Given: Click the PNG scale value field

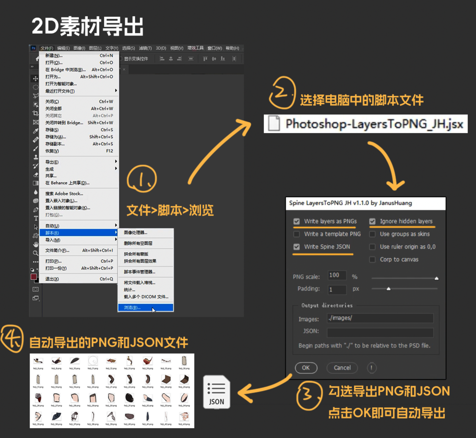Looking at the screenshot, I should tap(337, 275).
